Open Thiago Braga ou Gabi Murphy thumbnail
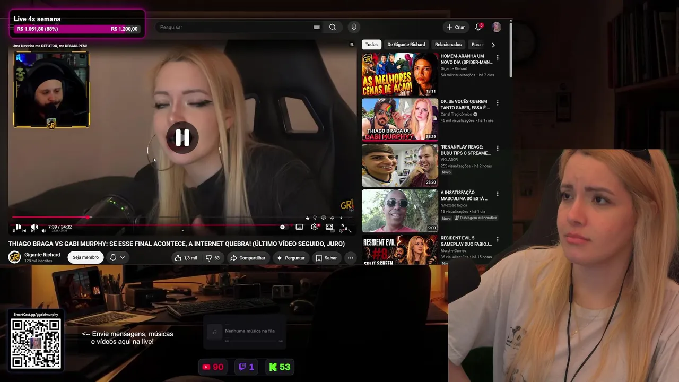679x382 pixels. pos(400,119)
